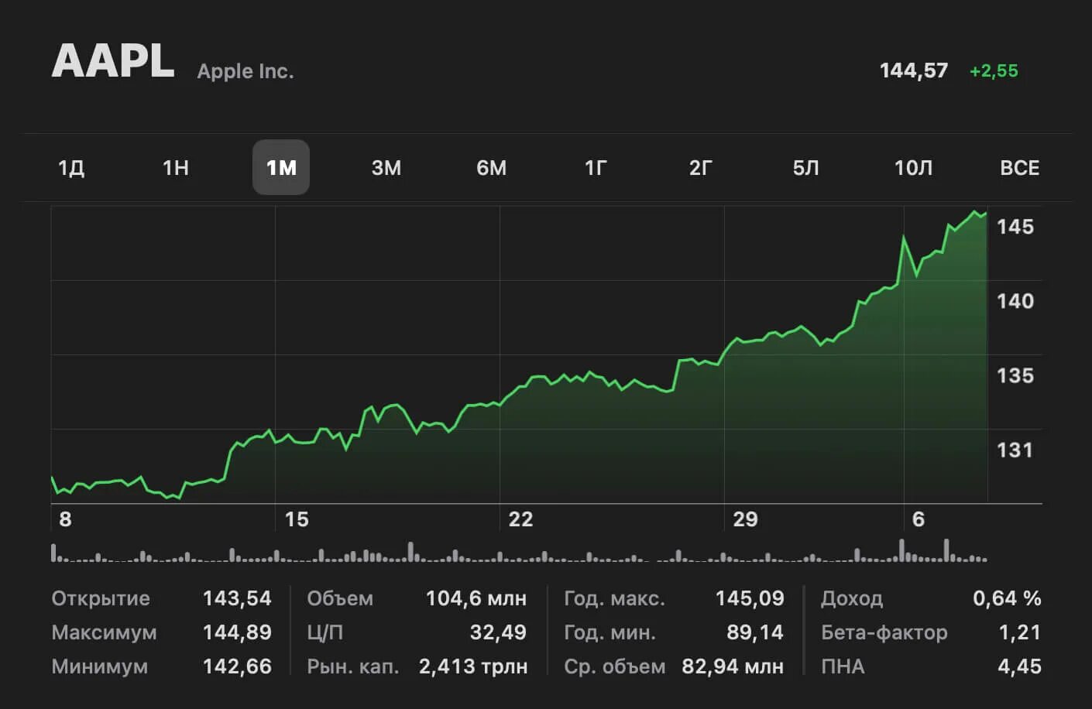
Task: Open the 10Л range chart
Action: coord(913,168)
